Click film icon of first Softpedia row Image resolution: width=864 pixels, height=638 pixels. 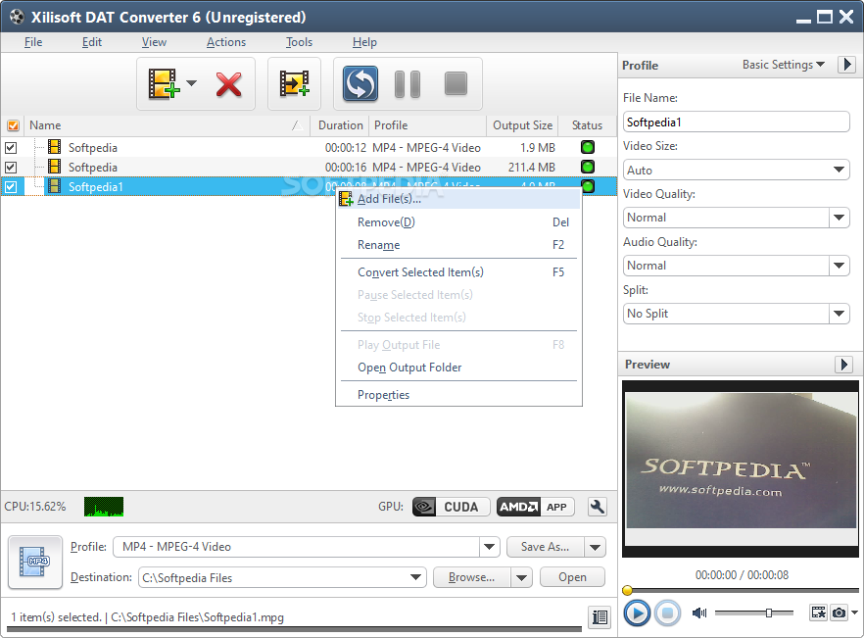click(55, 147)
